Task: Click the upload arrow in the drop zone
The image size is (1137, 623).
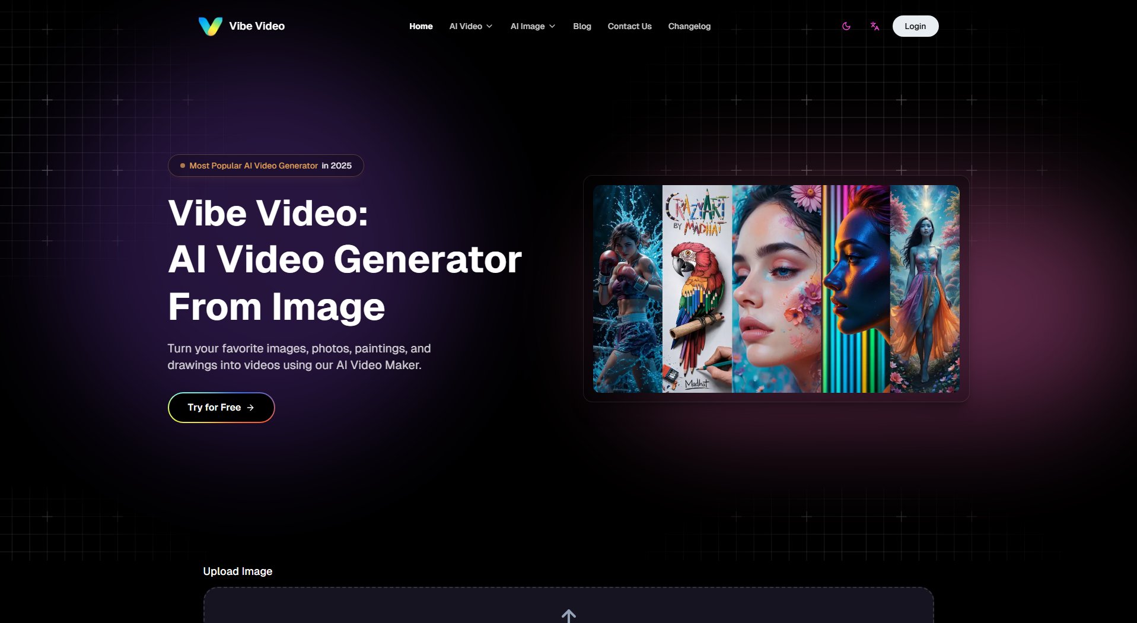Action: click(569, 616)
